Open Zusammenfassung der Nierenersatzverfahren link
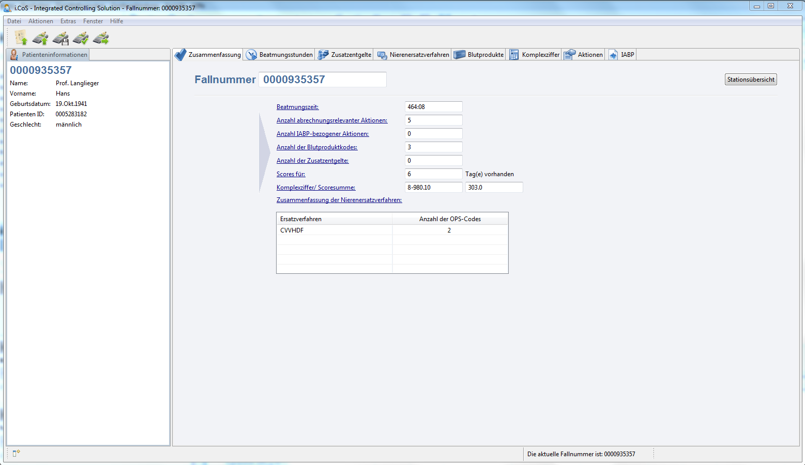Screen dimensions: 805x465 [x=339, y=200]
